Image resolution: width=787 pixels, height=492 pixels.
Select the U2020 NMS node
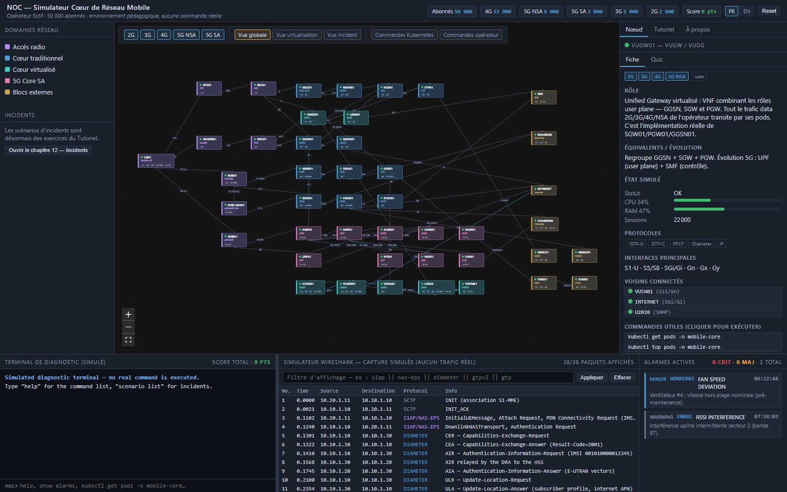point(436,287)
